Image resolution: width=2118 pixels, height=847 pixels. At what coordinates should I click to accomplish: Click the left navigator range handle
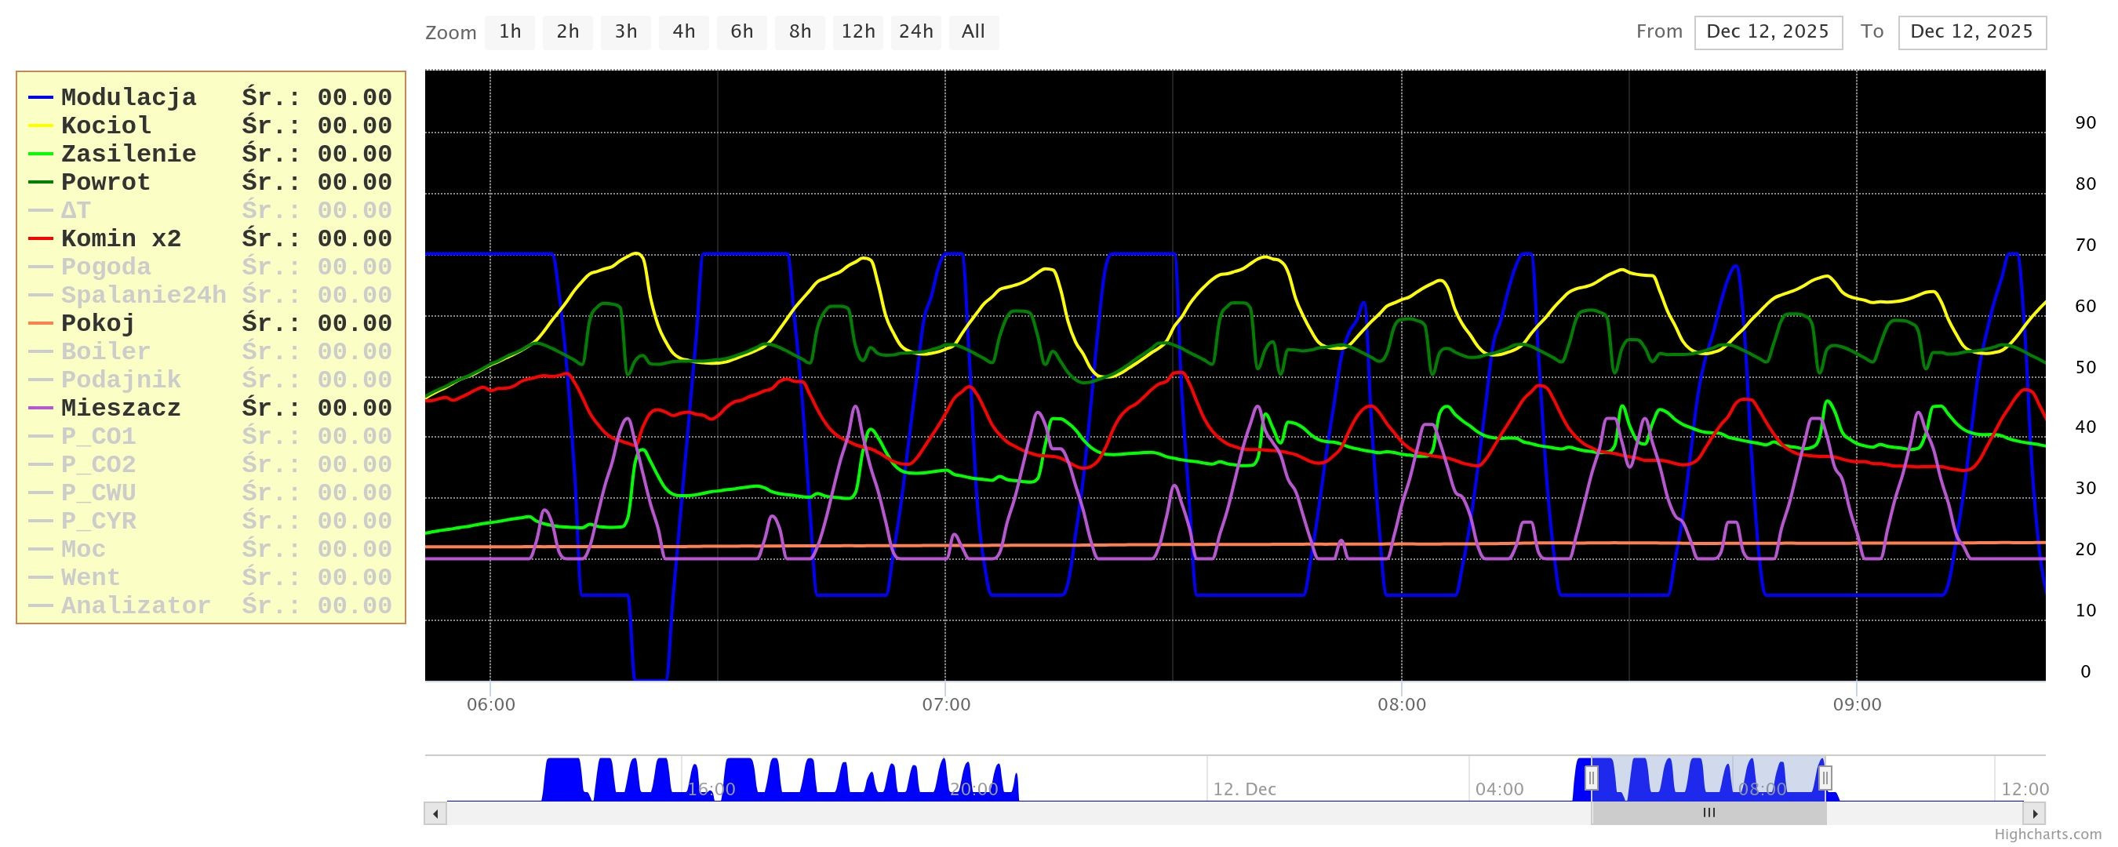click(1591, 778)
